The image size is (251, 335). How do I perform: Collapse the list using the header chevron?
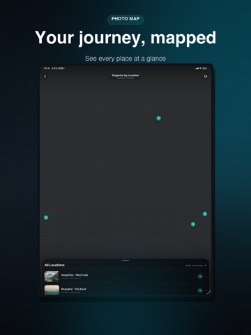tap(206, 265)
